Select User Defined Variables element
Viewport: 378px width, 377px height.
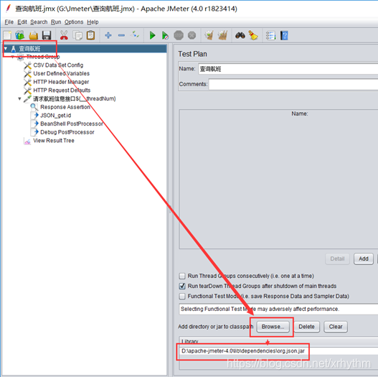pyautogui.click(x=61, y=73)
